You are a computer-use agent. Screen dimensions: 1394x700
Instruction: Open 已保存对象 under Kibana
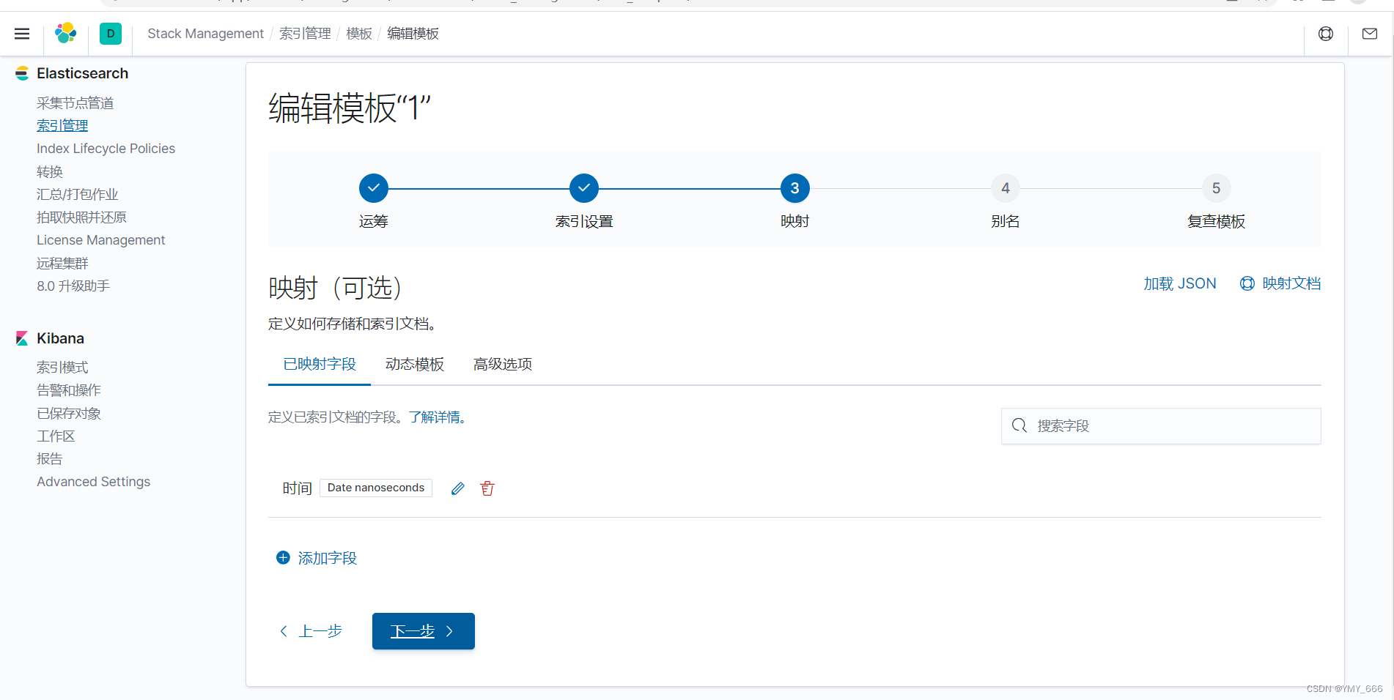click(x=69, y=413)
